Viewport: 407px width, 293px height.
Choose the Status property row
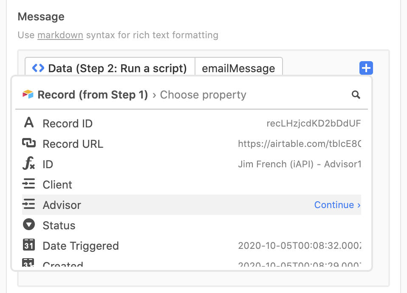coord(192,225)
